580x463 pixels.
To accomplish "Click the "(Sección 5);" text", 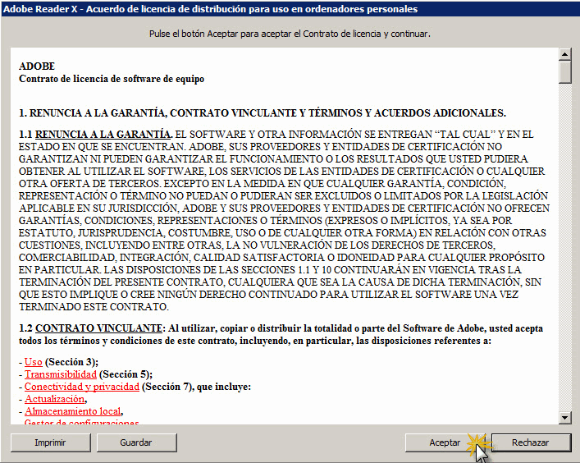I will tap(126, 374).
